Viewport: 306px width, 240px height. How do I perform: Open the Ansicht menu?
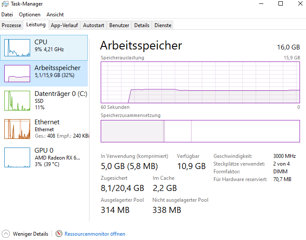pyautogui.click(x=55, y=15)
